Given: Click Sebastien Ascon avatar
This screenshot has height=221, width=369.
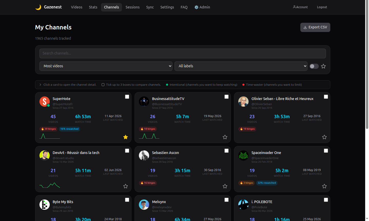Looking at the screenshot, I should pos(144,156).
